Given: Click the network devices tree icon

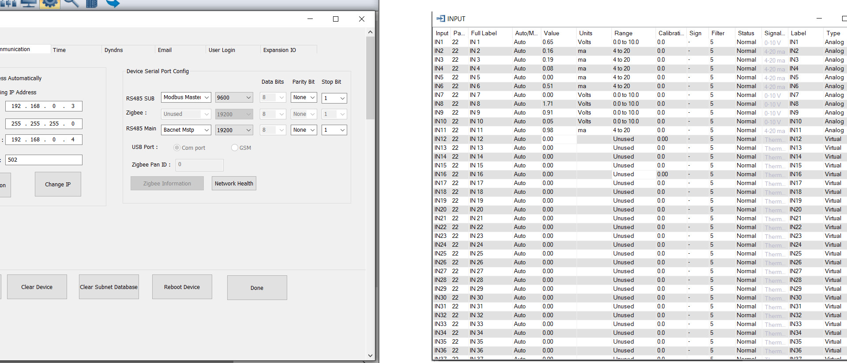Looking at the screenshot, I should (x=8, y=3).
